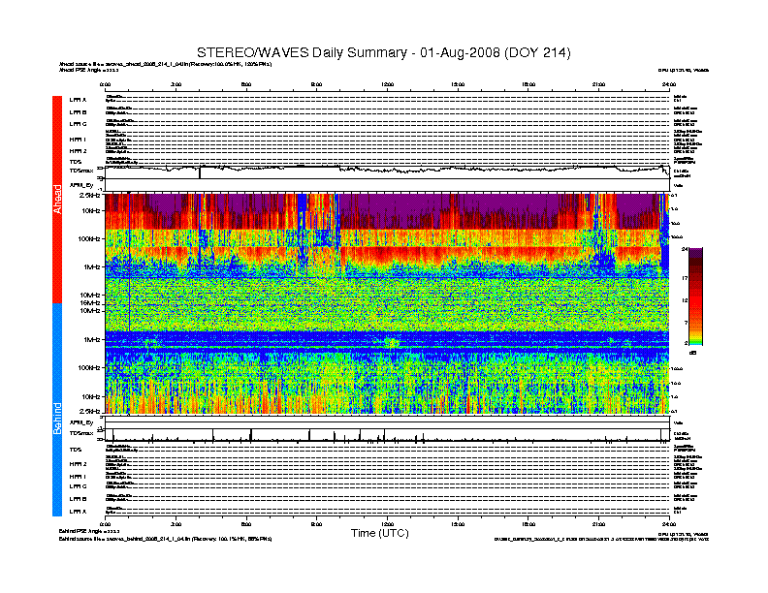Screen dimensions: 768x593
Task: Click the '17' value on color scale
Action: [x=685, y=278]
